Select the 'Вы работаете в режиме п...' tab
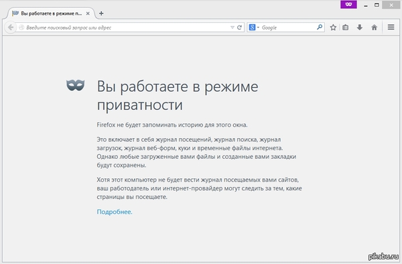Viewport: 402px width, 264px height. [x=52, y=13]
